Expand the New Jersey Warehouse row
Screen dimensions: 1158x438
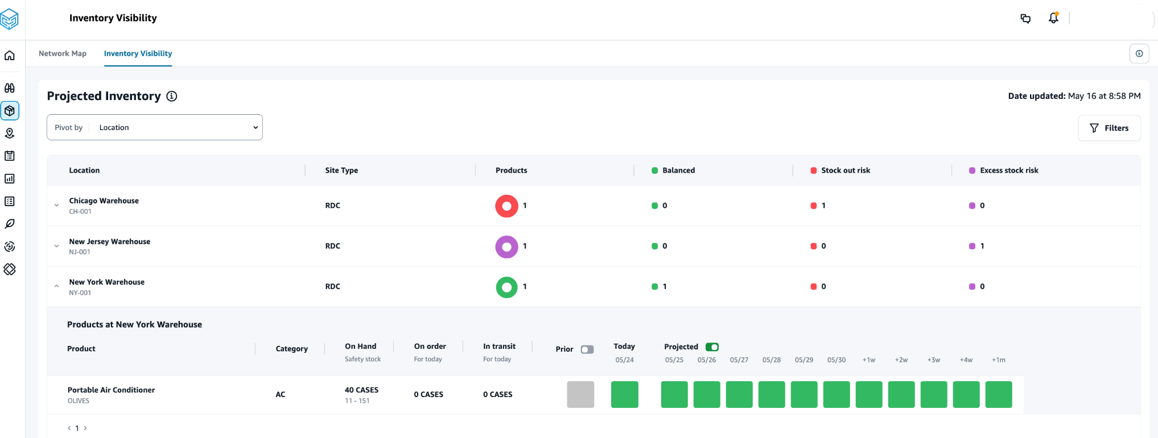point(57,246)
